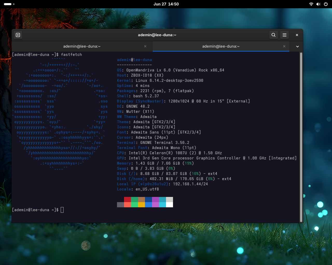This screenshot has width=332, height=265.
Task: Click the GPU 'Graphics Controller' line
Action: click(x=207, y=158)
